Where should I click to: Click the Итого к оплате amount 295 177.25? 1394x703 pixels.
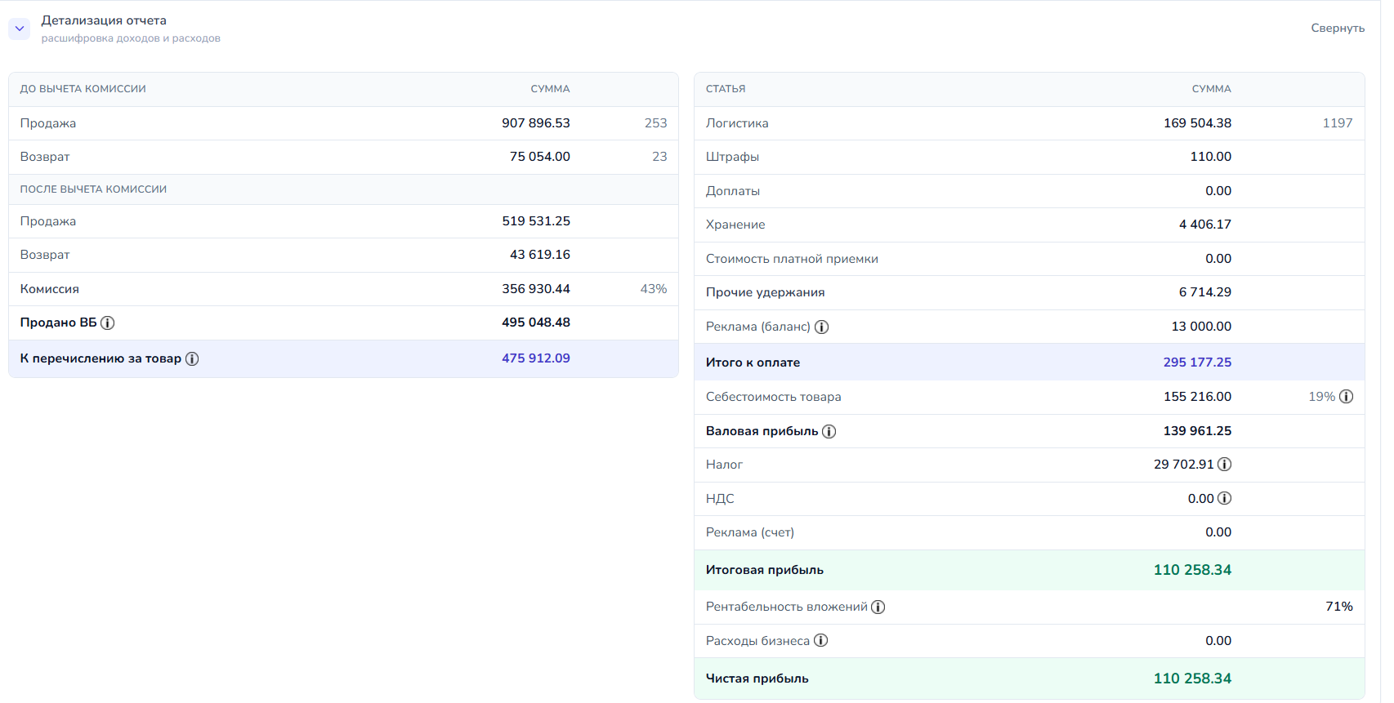1197,362
